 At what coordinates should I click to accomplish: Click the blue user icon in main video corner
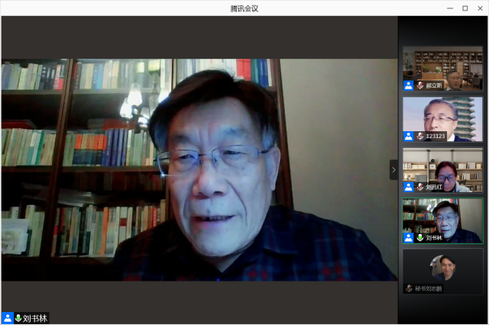pyautogui.click(x=7, y=318)
